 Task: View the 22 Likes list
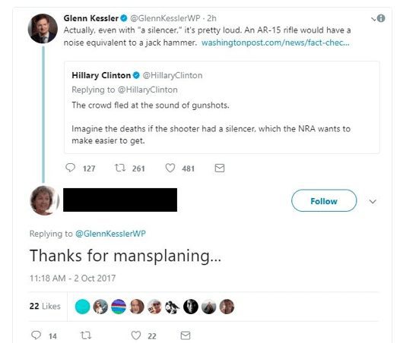(x=45, y=307)
